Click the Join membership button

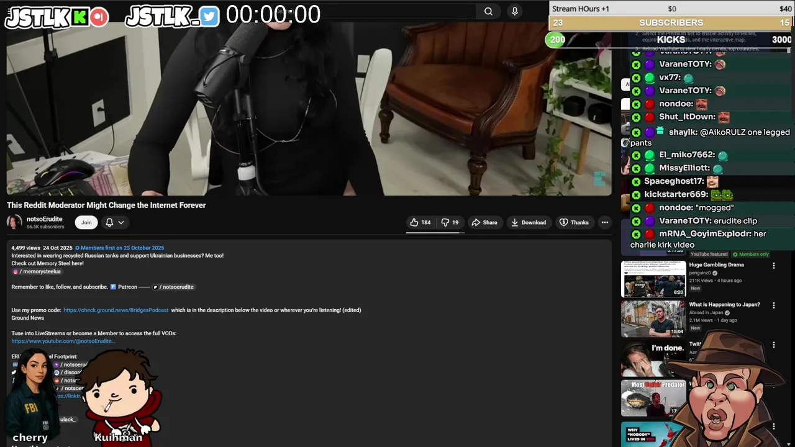pyautogui.click(x=86, y=222)
